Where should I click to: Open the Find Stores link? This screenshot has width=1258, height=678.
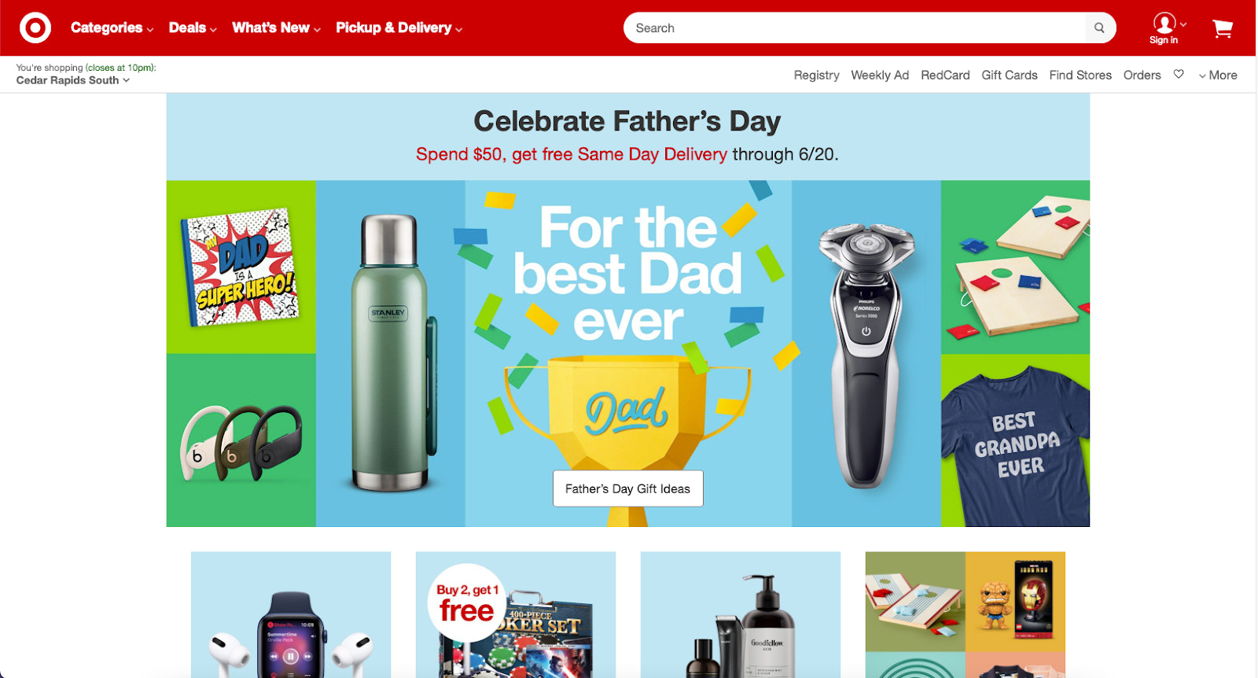coord(1080,75)
